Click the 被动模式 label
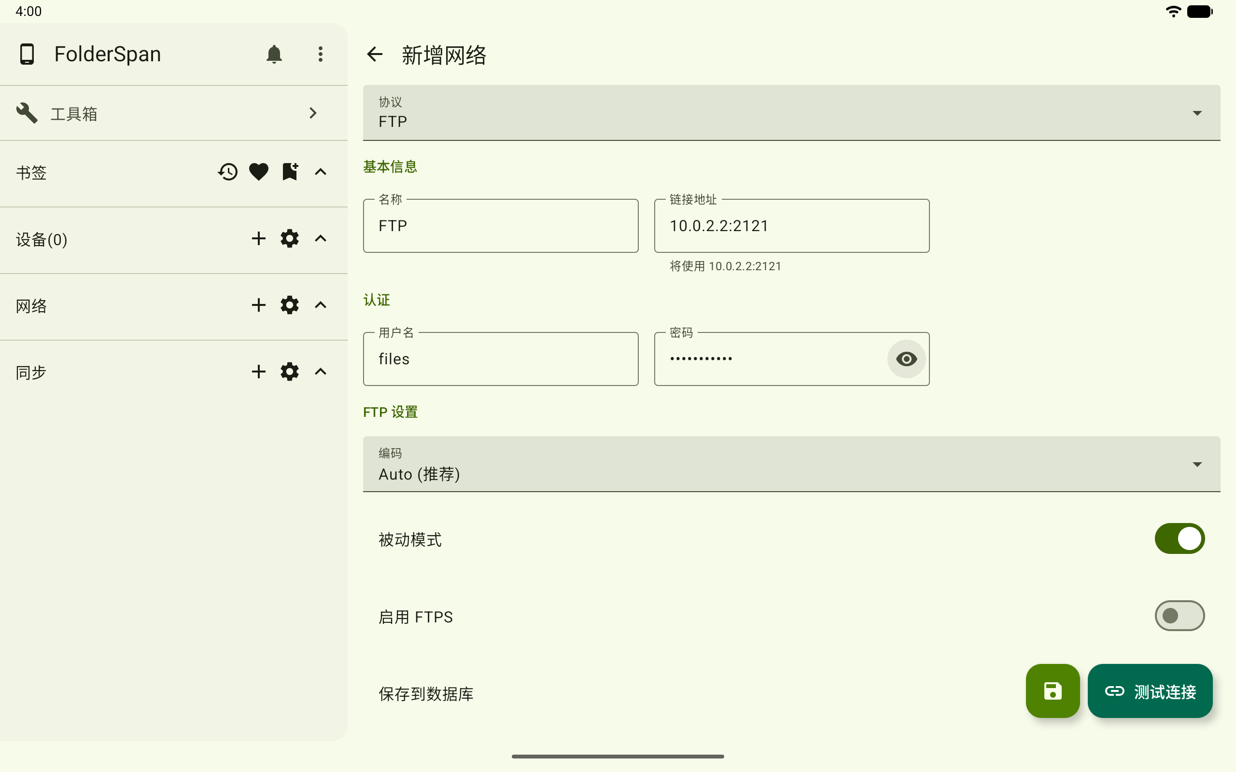1236x772 pixels. (x=410, y=540)
